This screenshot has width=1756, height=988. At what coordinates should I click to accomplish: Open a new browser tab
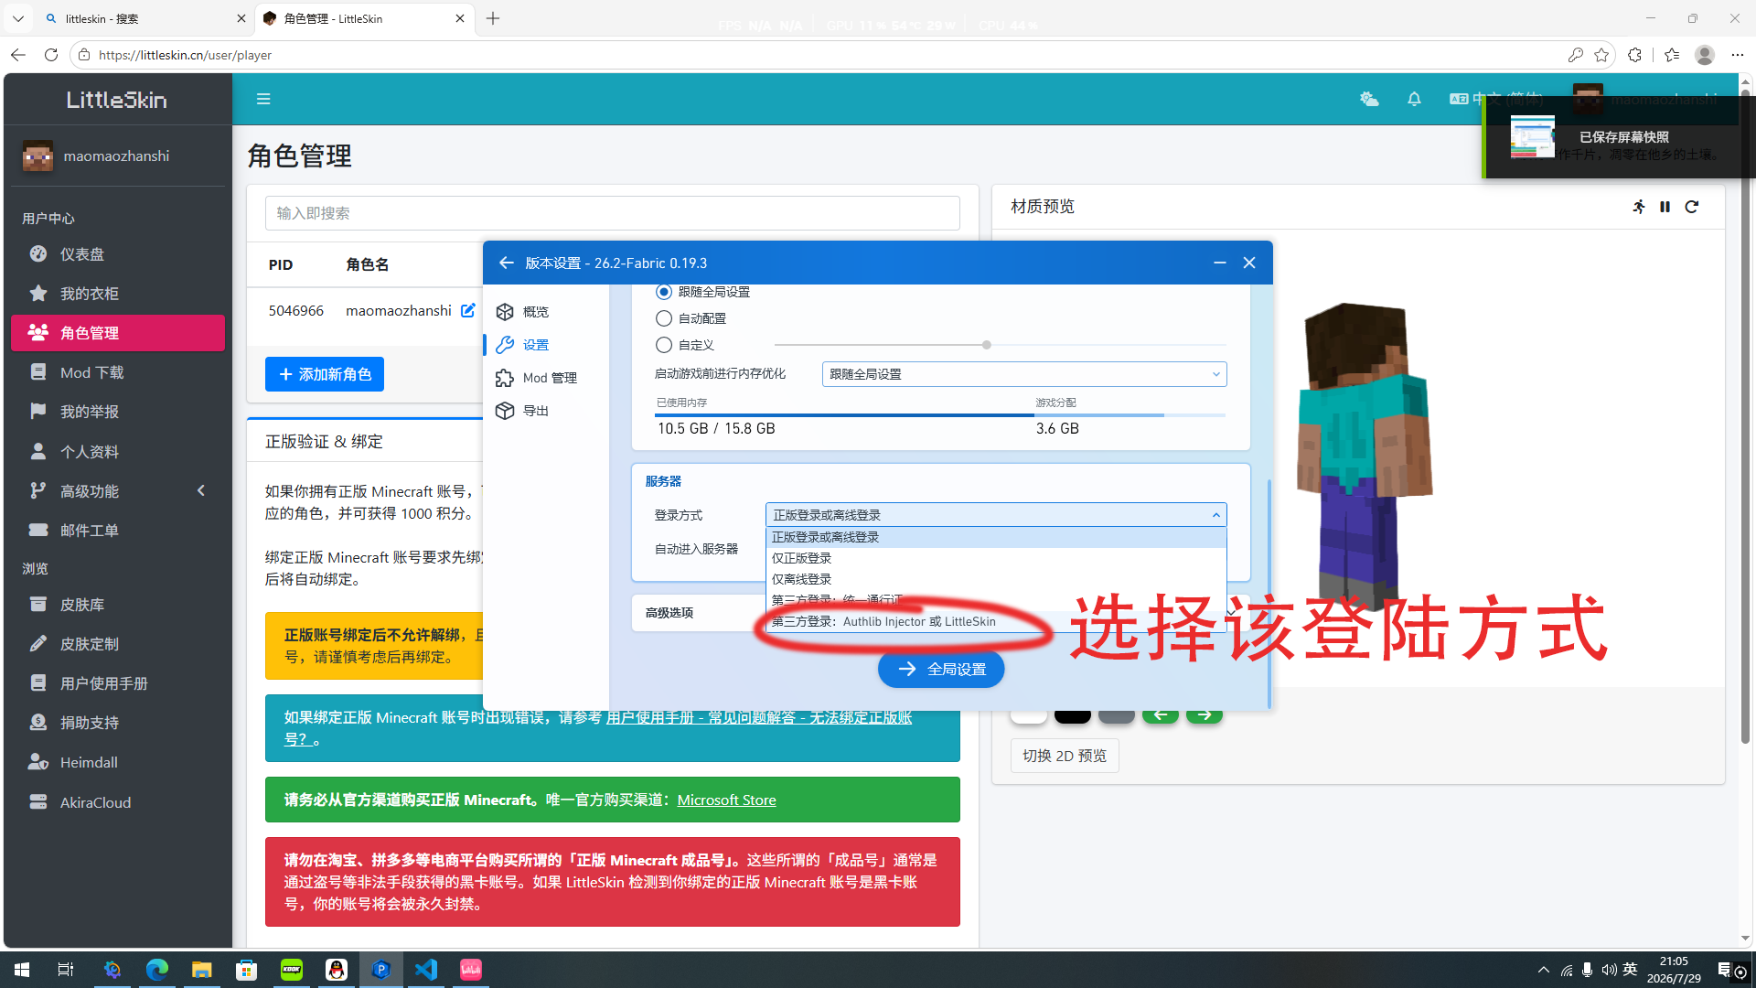493,18
